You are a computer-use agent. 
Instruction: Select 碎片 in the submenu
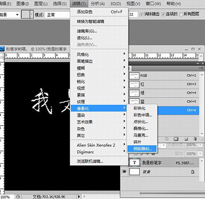(142, 142)
